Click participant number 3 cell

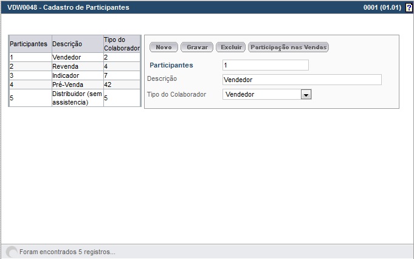coord(30,75)
